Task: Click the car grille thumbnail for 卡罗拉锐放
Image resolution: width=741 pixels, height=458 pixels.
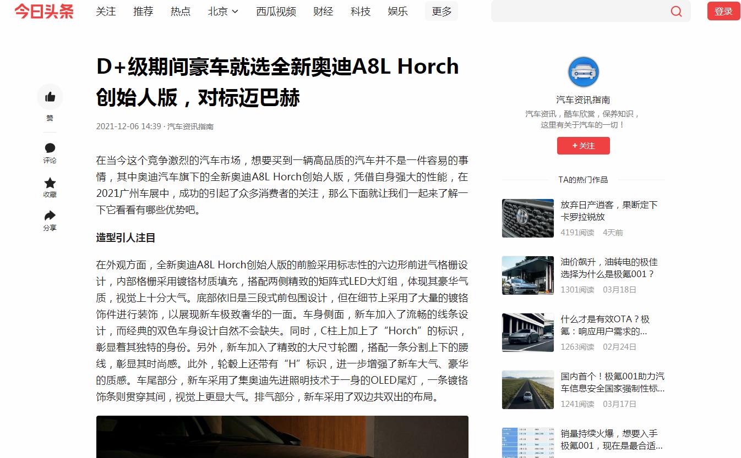Action: pos(528,218)
